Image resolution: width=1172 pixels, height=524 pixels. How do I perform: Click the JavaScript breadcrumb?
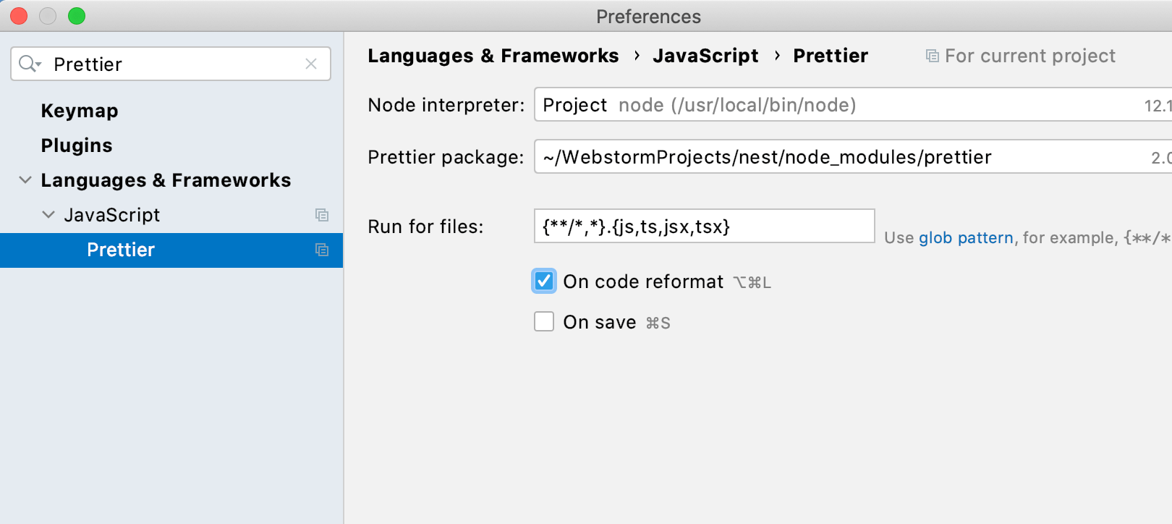(x=705, y=56)
